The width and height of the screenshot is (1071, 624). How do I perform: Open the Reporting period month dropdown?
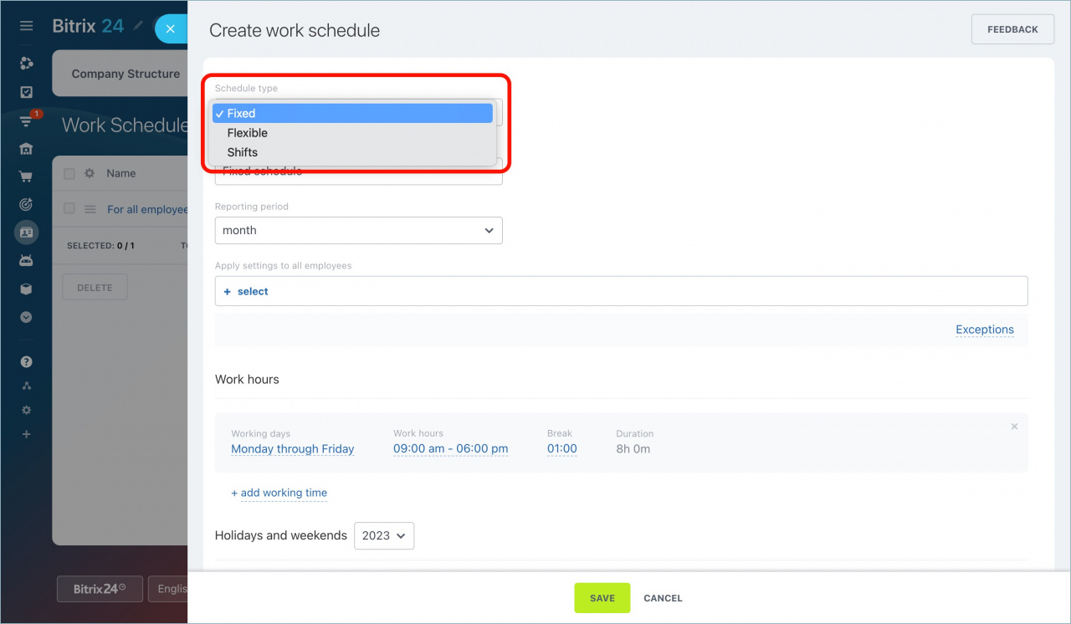coord(358,230)
